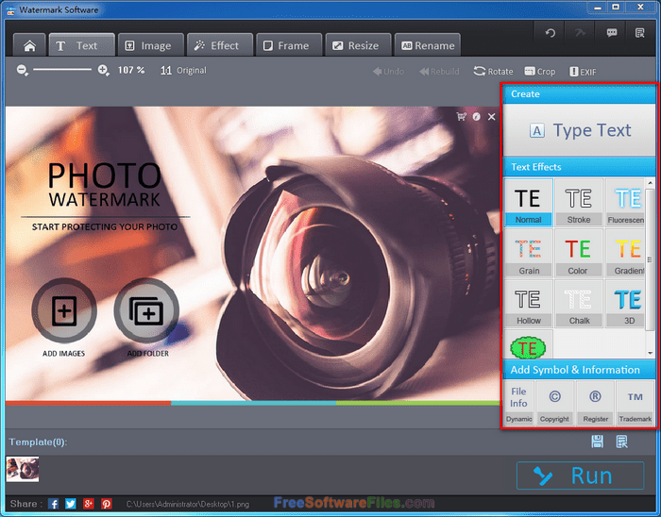Open the Home tab icon

pos(29,45)
